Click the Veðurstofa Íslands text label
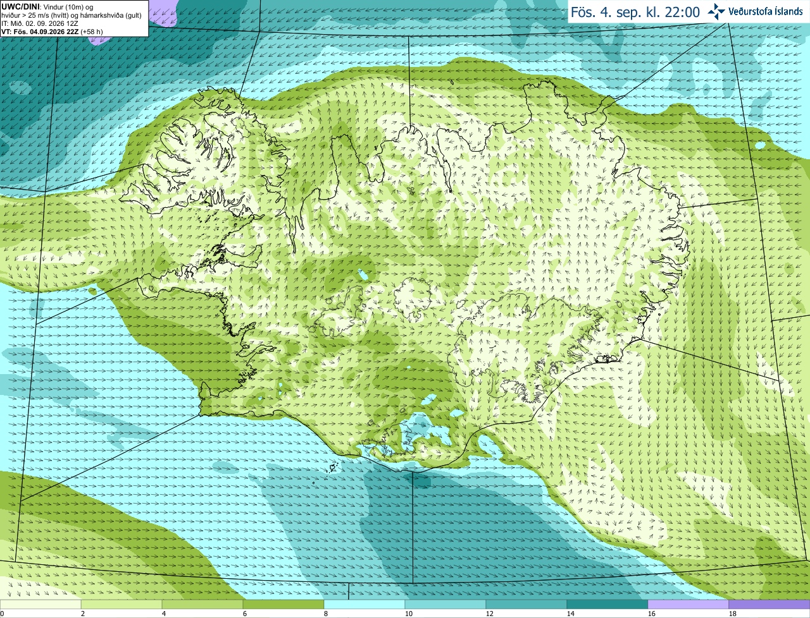The image size is (810, 618). [x=765, y=11]
